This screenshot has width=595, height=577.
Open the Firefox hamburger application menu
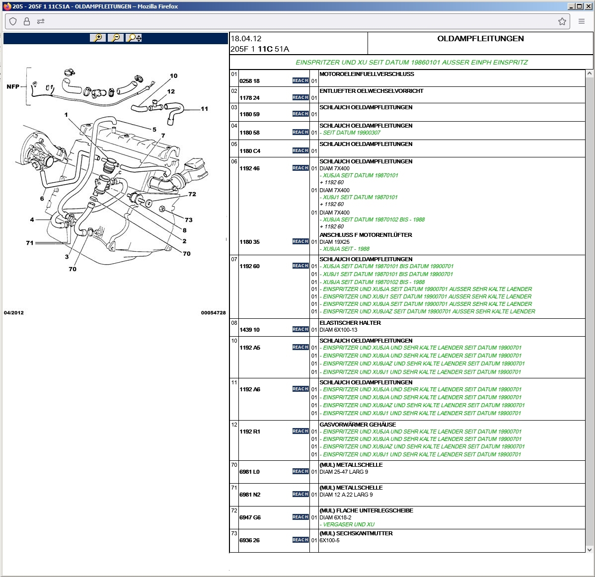(581, 21)
